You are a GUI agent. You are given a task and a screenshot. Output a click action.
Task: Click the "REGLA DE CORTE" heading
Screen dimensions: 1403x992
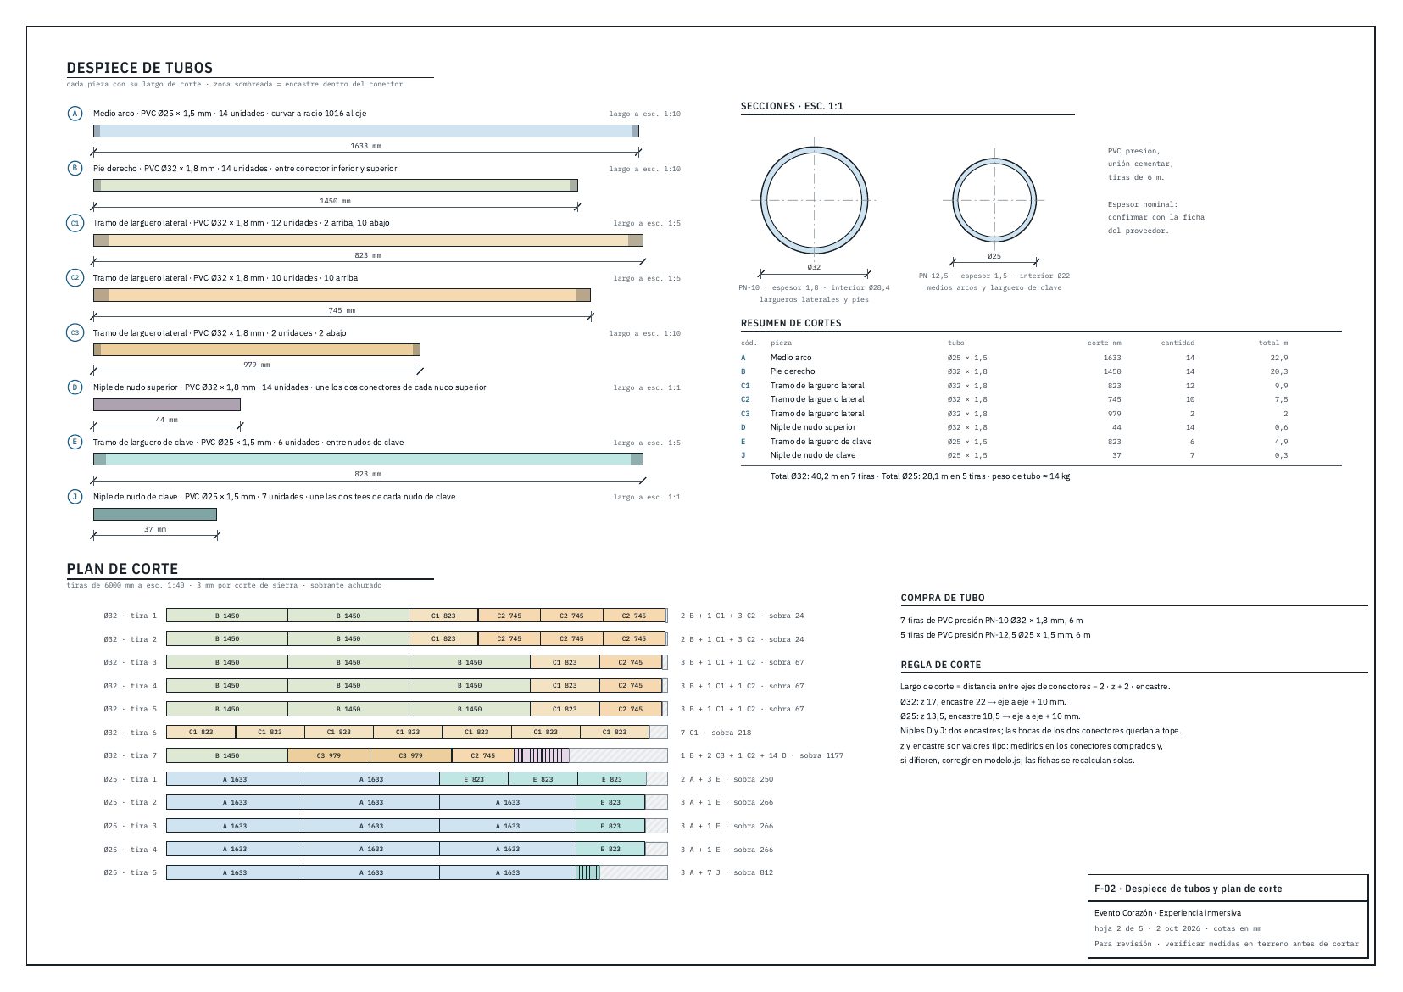point(941,665)
